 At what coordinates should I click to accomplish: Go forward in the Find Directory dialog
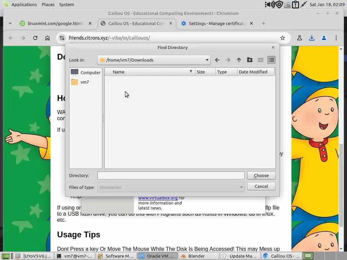(228, 60)
